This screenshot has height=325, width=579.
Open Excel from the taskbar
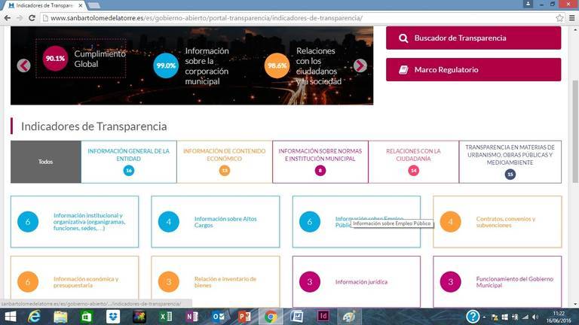pyautogui.click(x=165, y=317)
